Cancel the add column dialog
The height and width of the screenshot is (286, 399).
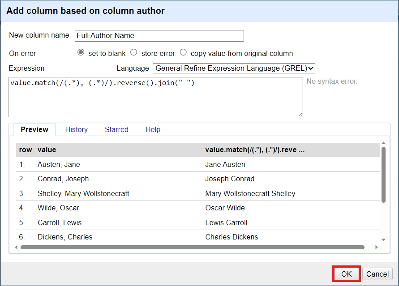(378, 274)
